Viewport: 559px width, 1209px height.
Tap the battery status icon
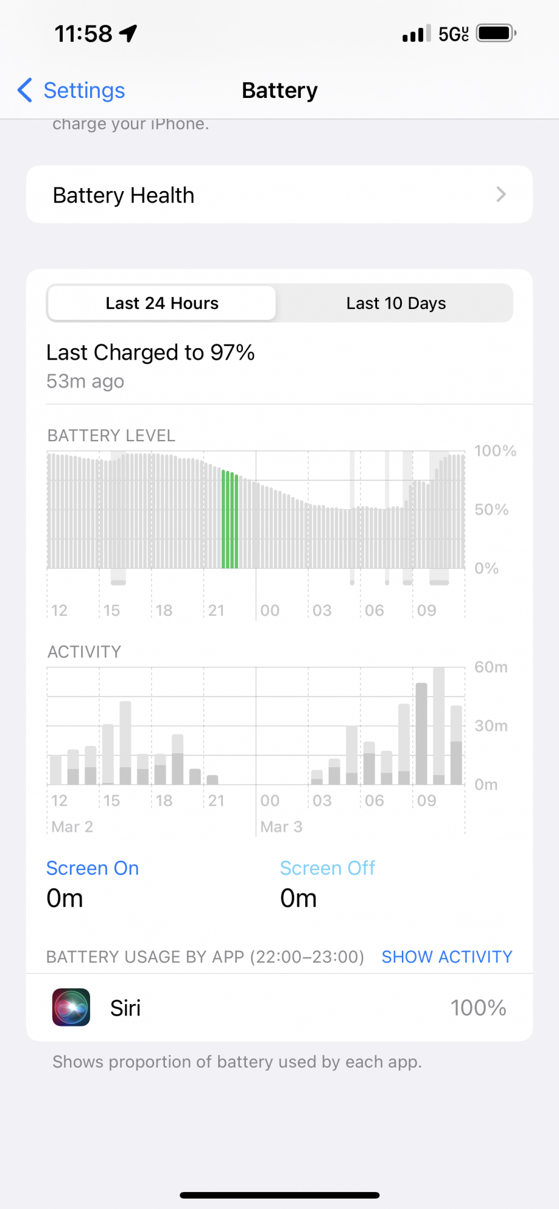point(496,33)
